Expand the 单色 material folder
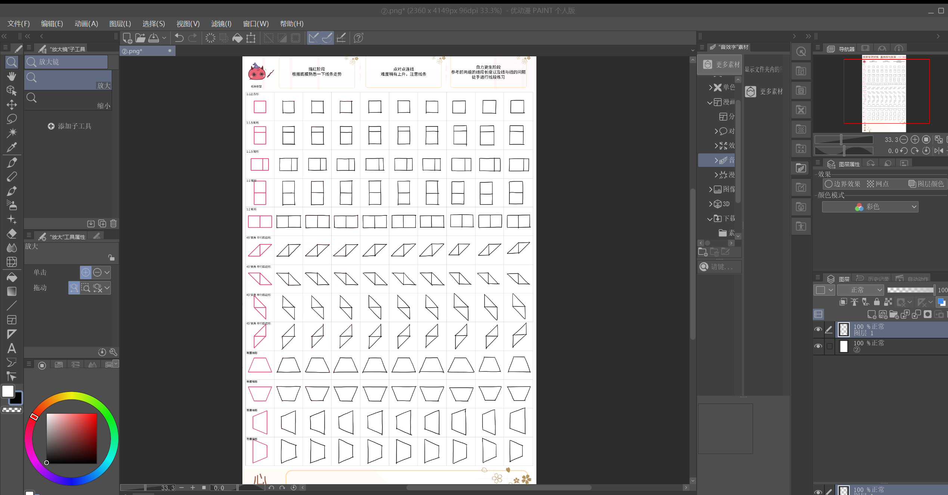This screenshot has width=948, height=495. [711, 87]
